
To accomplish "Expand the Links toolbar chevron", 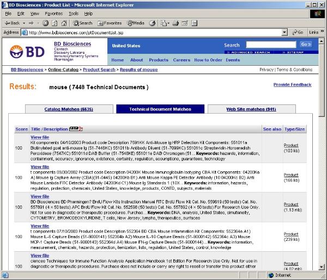I will click(322, 31).
